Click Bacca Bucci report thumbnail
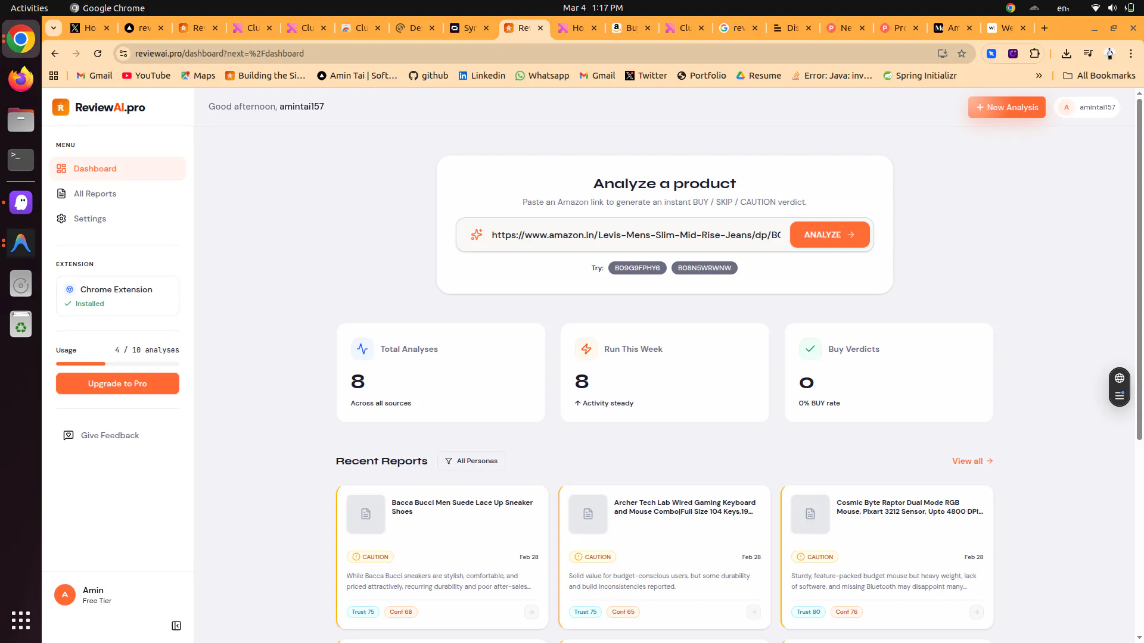Viewport: 1144px width, 643px height. tap(366, 514)
